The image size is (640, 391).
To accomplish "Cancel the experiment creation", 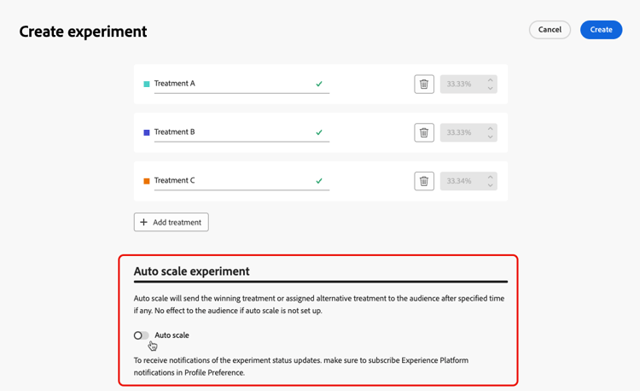I will coord(550,30).
